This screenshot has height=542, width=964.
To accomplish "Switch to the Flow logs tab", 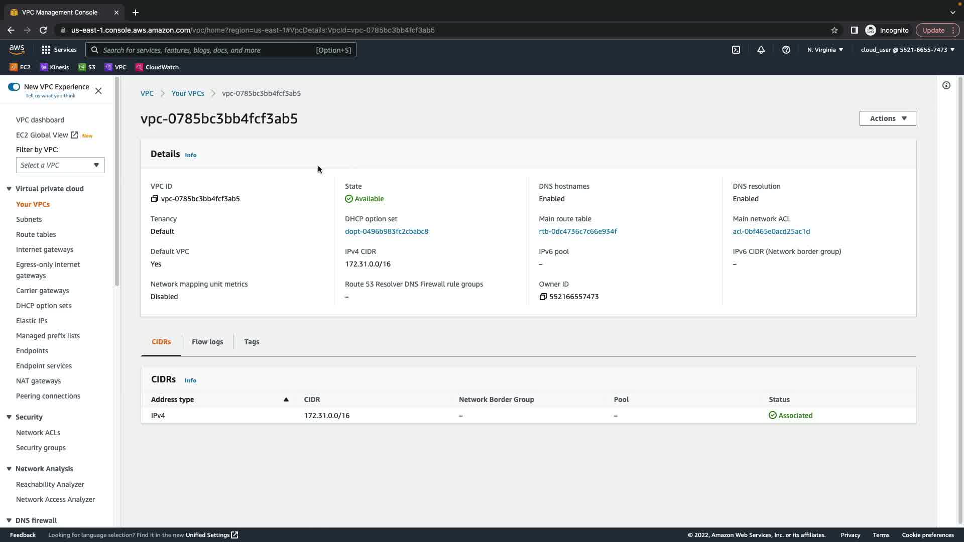I will click(x=207, y=342).
